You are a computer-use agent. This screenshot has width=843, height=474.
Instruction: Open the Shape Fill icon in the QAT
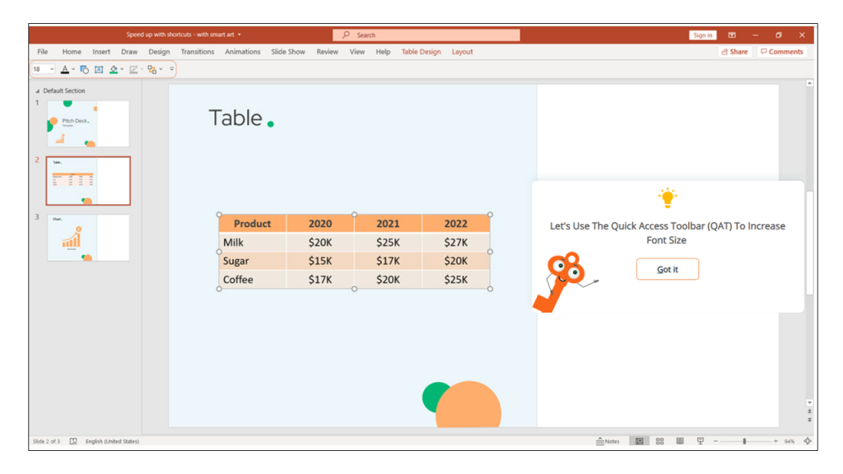(x=114, y=69)
